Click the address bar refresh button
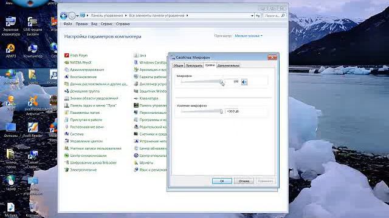The height and width of the screenshot is (218, 389). click(x=258, y=16)
